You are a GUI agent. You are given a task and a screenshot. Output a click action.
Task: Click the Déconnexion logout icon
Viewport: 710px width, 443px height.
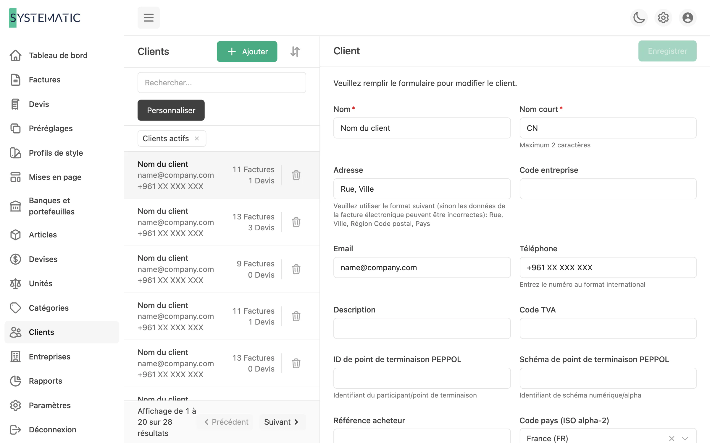pyautogui.click(x=15, y=430)
